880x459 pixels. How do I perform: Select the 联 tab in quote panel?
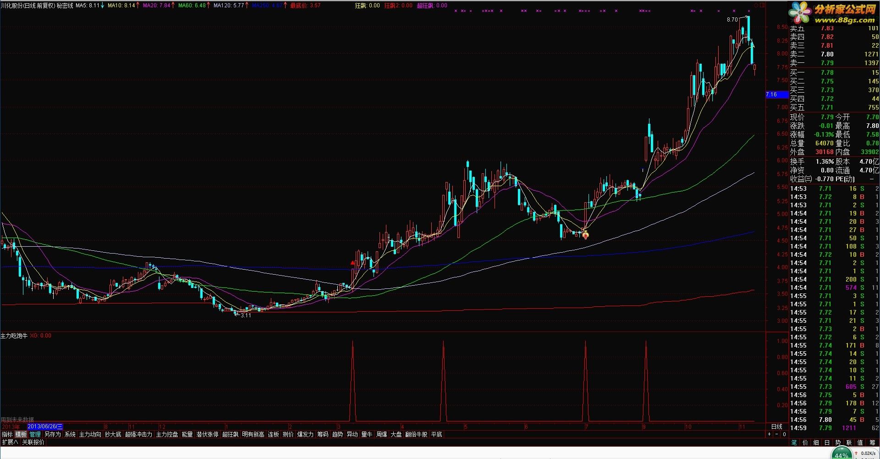tap(849, 442)
